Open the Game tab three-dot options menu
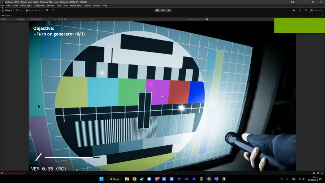This screenshot has width=325, height=183. click(x=322, y=16)
